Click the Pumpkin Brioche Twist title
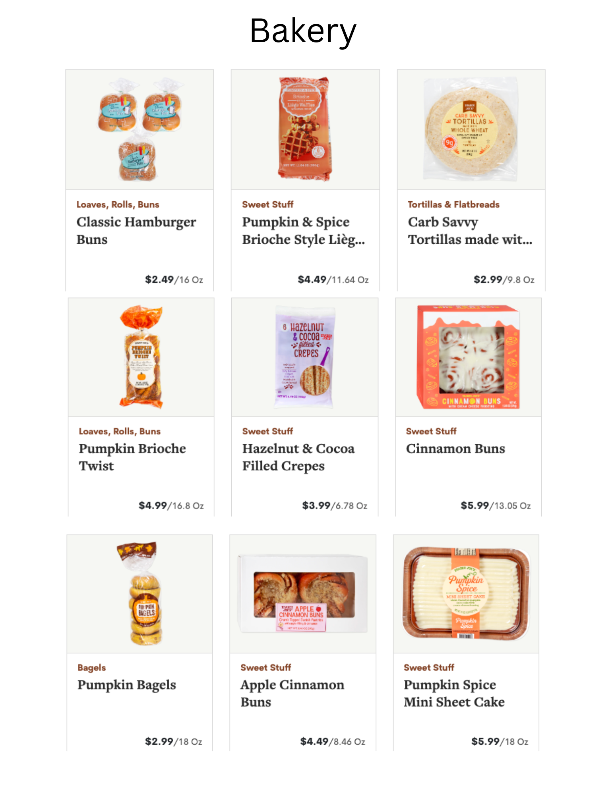Viewport: 614px width, 794px height. pos(132,457)
